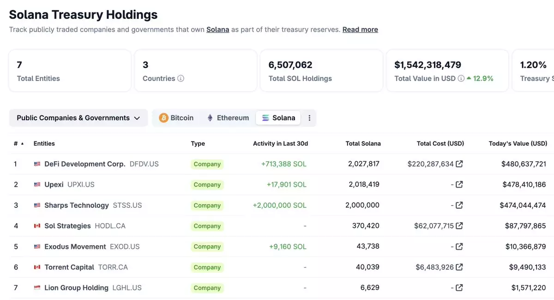Open Lion Group Holding external link icon
This screenshot has width=554, height=300.
pyautogui.click(x=459, y=288)
